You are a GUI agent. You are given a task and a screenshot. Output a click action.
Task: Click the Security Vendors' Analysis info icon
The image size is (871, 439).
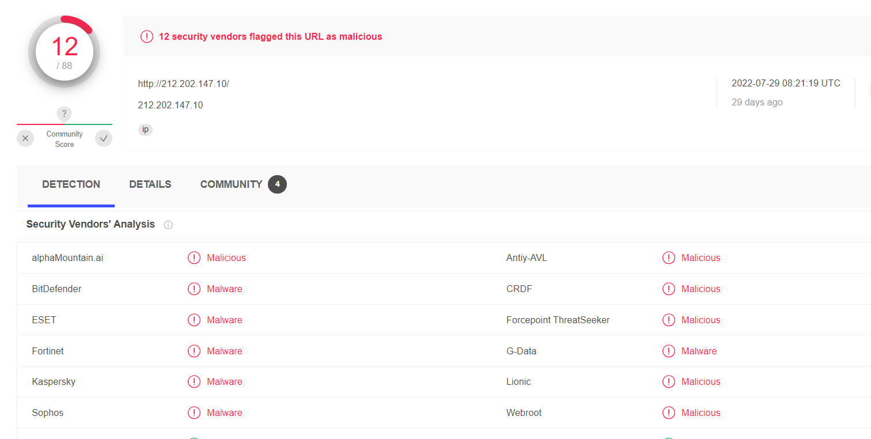168,225
